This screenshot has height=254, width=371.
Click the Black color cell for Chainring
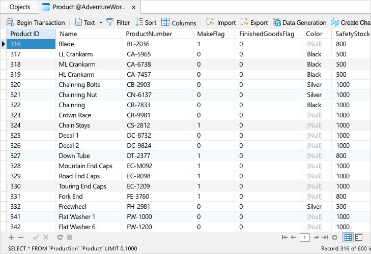click(317, 105)
